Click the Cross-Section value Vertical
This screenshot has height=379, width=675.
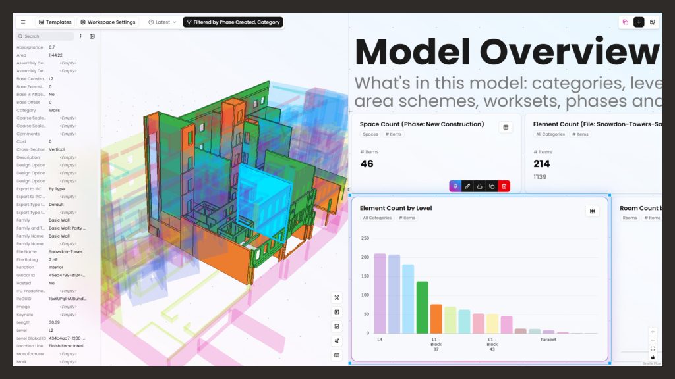pos(57,149)
